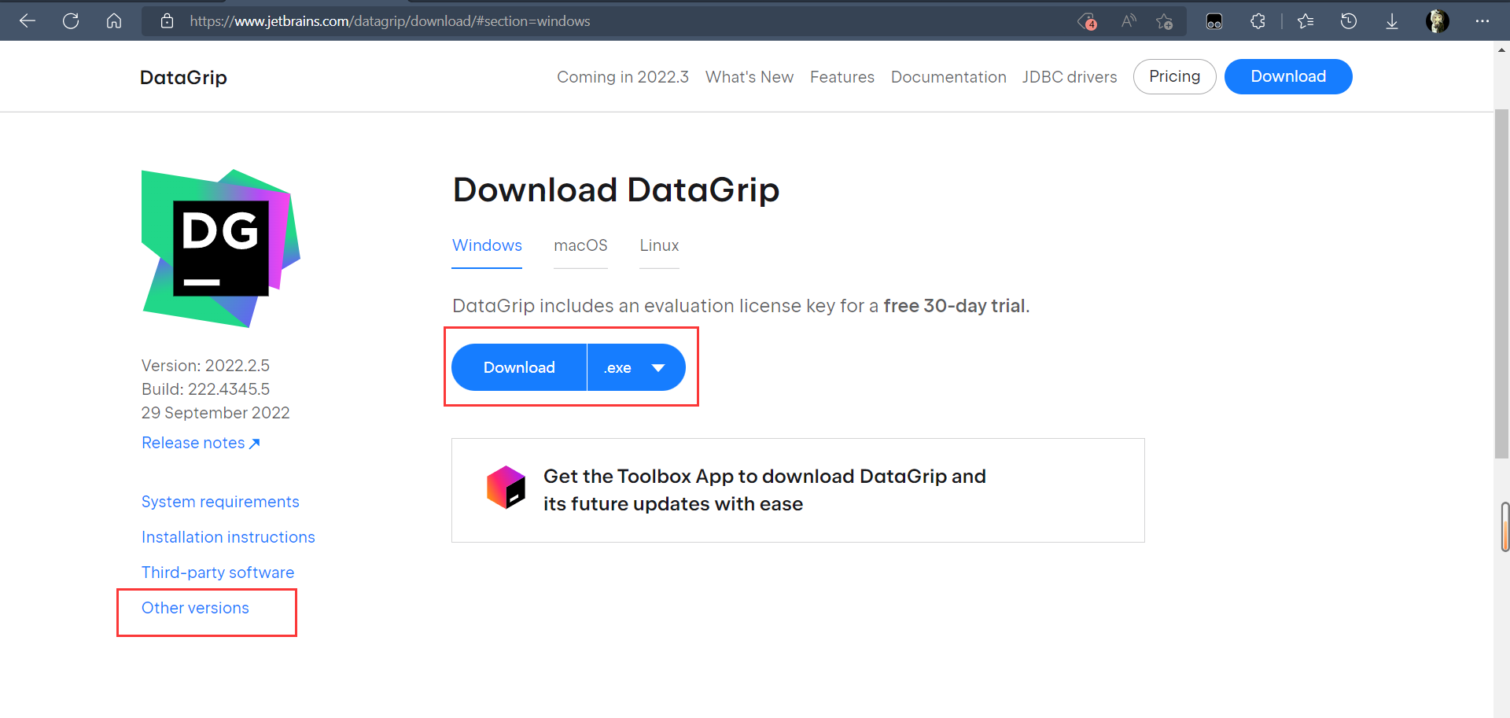Click the main blue Download button

click(x=519, y=367)
